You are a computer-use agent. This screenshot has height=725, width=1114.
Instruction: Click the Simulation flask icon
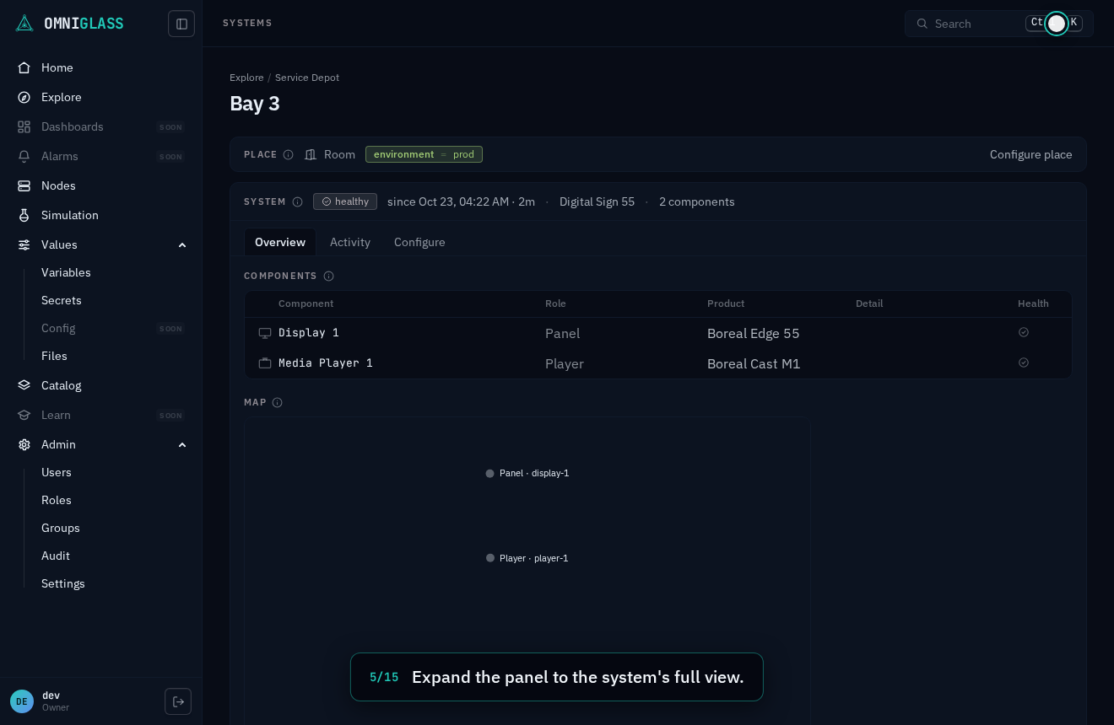(x=24, y=215)
